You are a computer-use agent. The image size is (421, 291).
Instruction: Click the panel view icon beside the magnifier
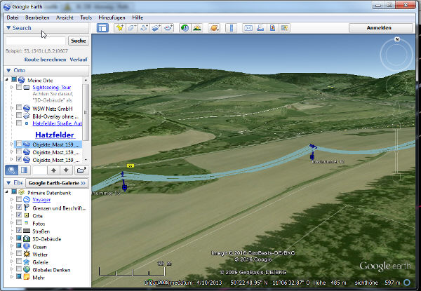tap(24, 170)
